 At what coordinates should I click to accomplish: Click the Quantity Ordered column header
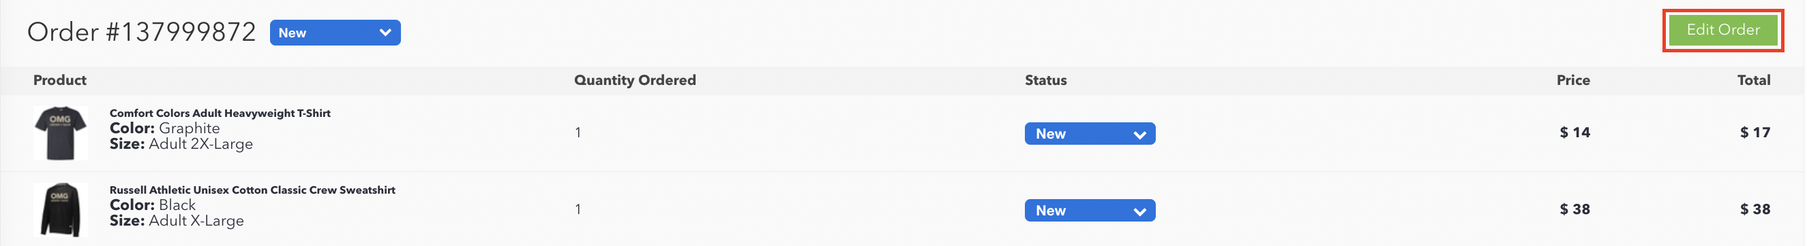(x=636, y=80)
